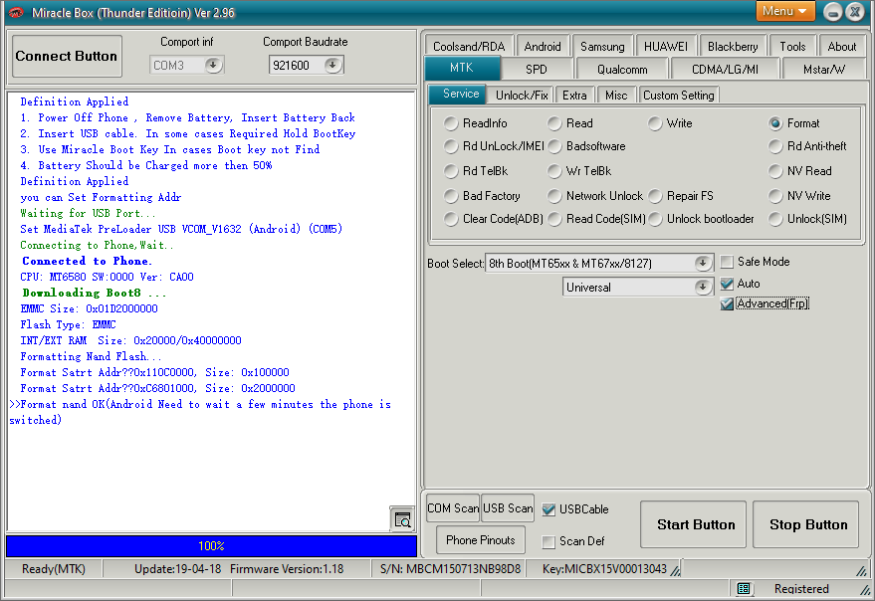Image resolution: width=875 pixels, height=601 pixels.
Task: Open the Tools tab
Action: 792,47
